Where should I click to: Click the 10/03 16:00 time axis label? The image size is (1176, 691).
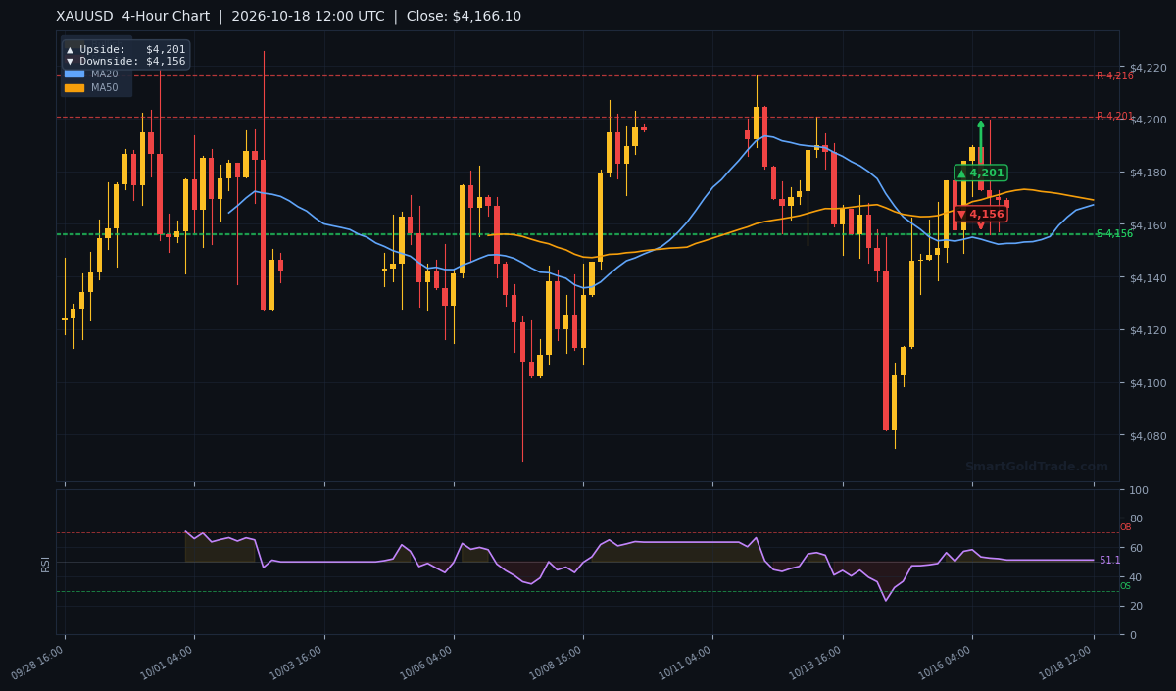click(298, 663)
